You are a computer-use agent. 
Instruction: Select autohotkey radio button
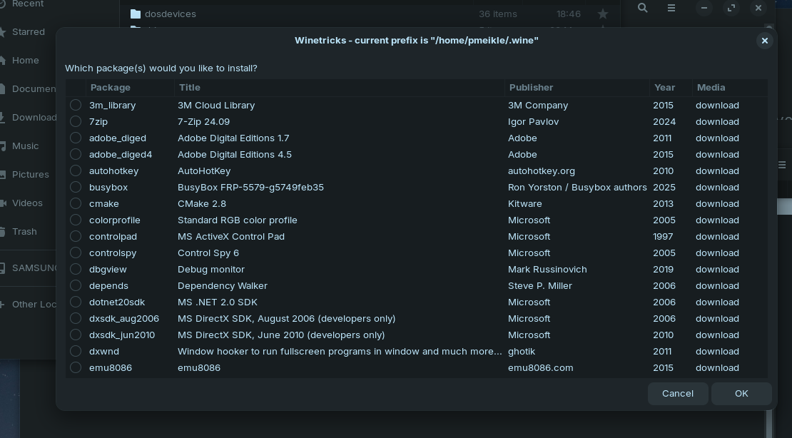point(76,170)
